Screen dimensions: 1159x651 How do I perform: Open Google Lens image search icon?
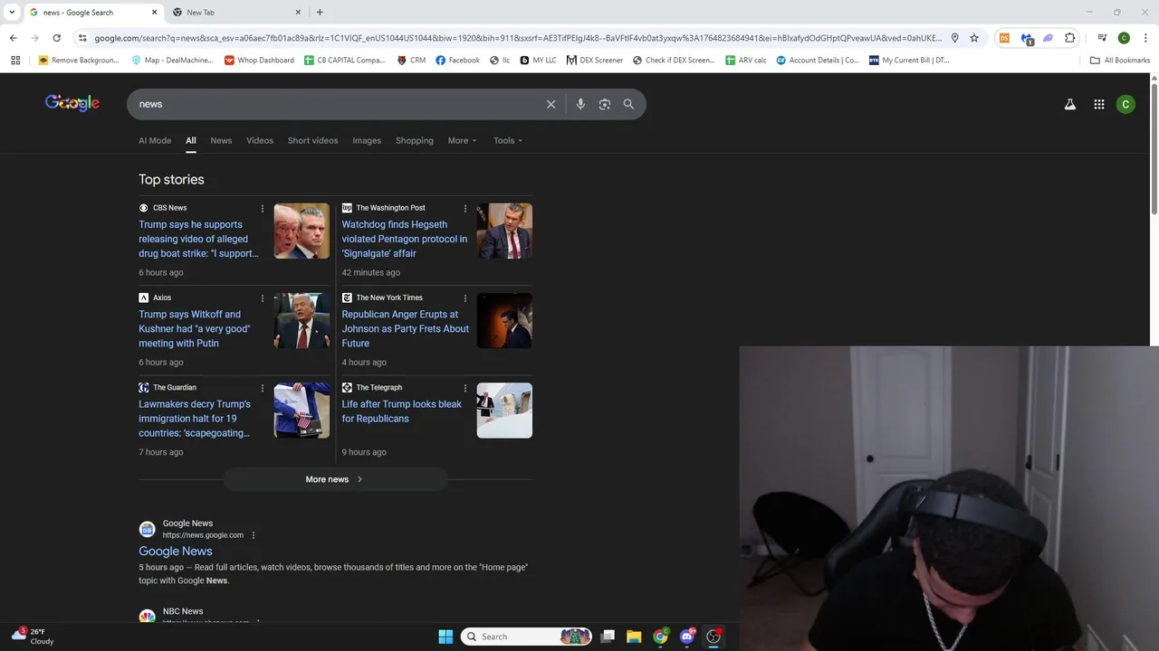tap(605, 104)
